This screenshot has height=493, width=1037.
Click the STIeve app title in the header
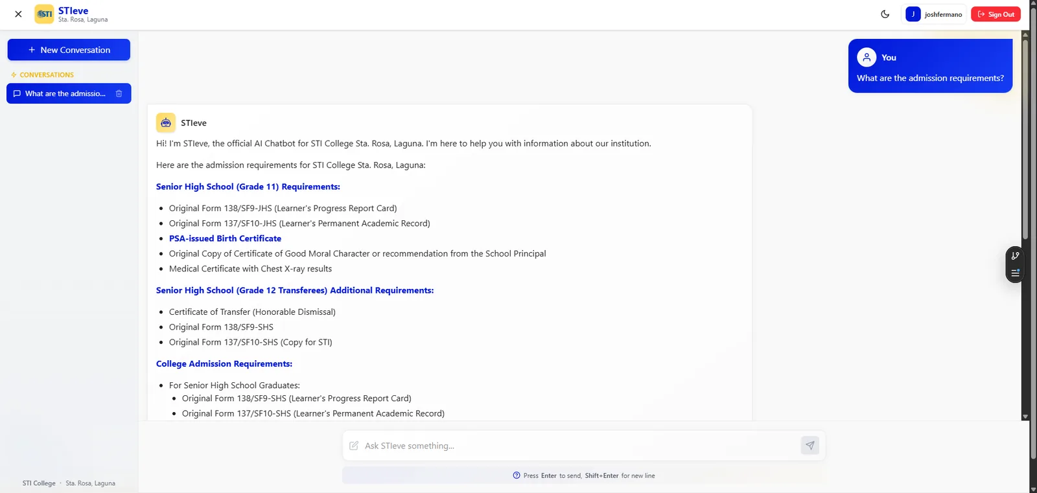[73, 10]
